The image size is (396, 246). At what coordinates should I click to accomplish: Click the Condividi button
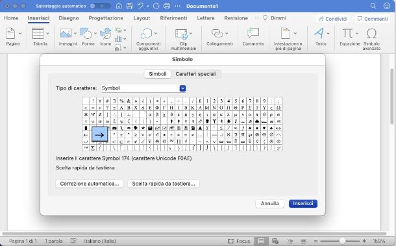tap(333, 19)
